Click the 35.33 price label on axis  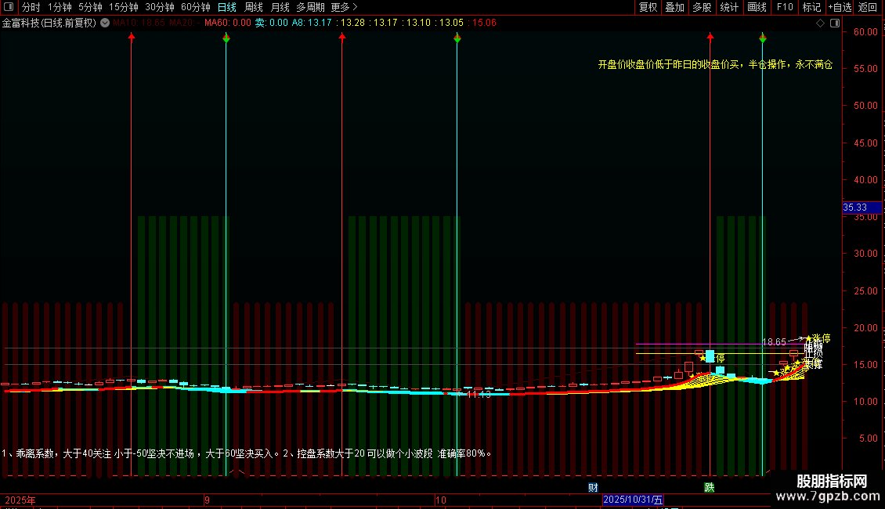(854, 208)
